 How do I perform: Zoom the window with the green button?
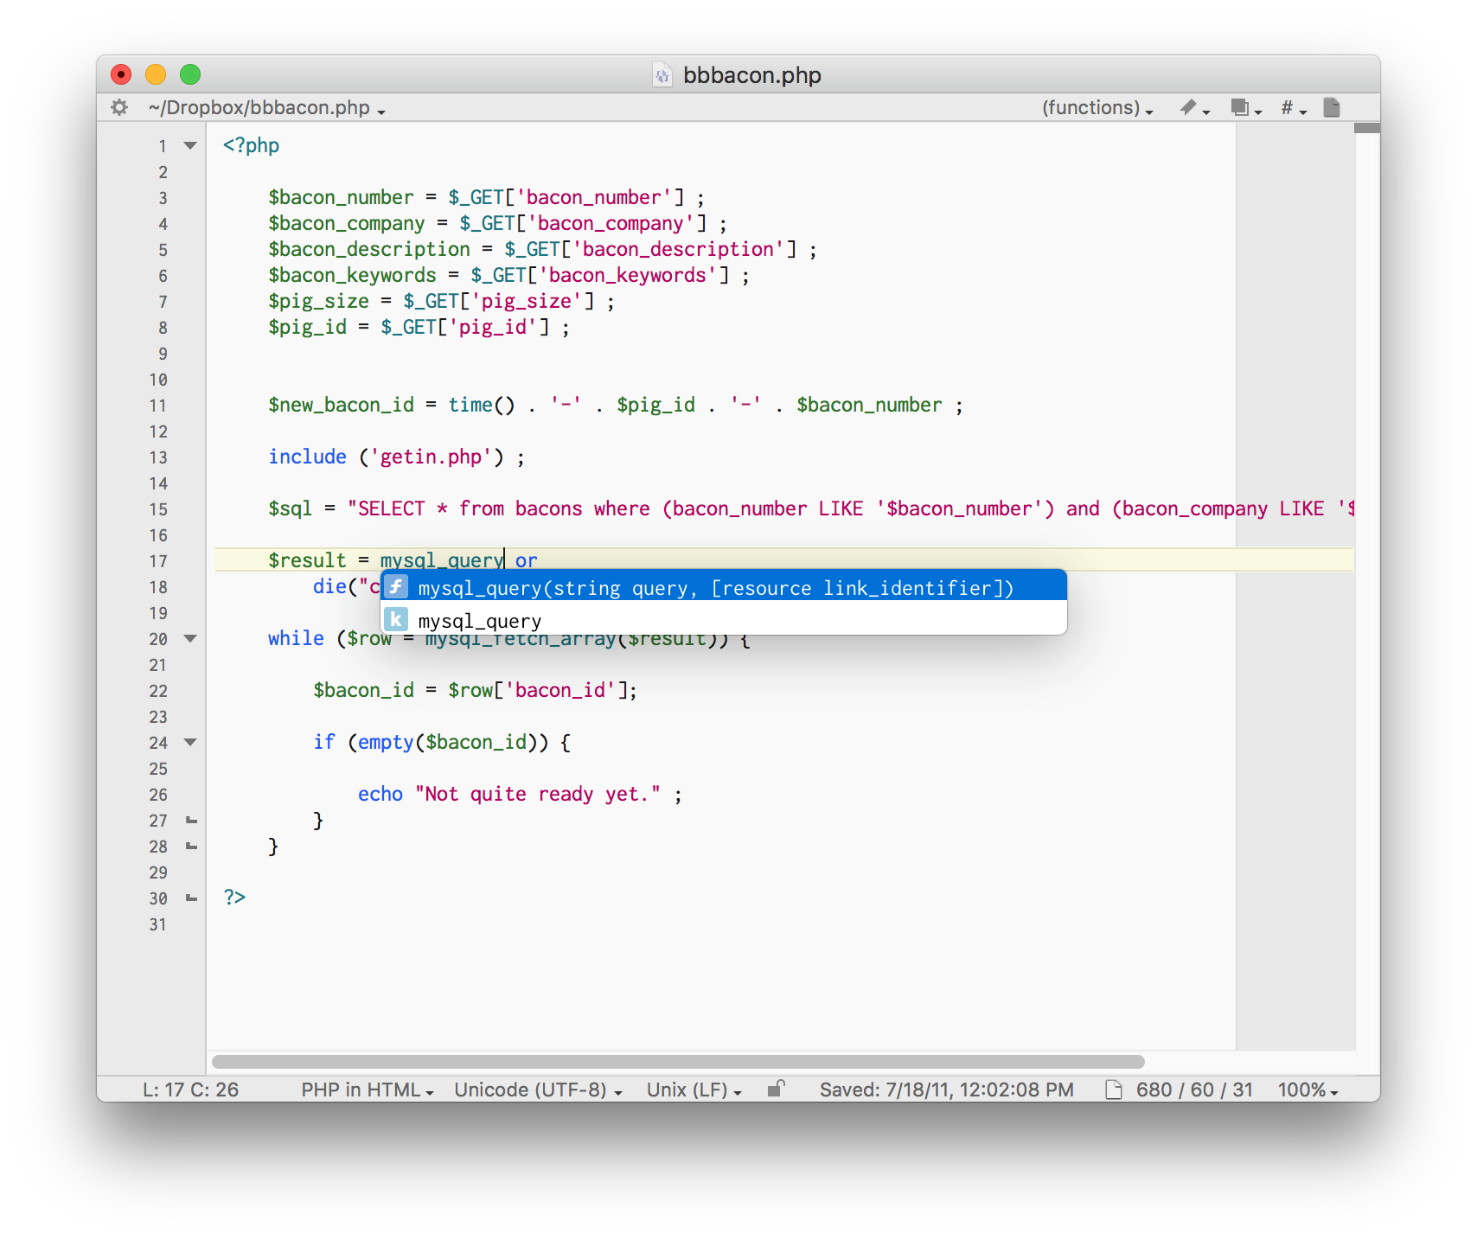point(190,74)
